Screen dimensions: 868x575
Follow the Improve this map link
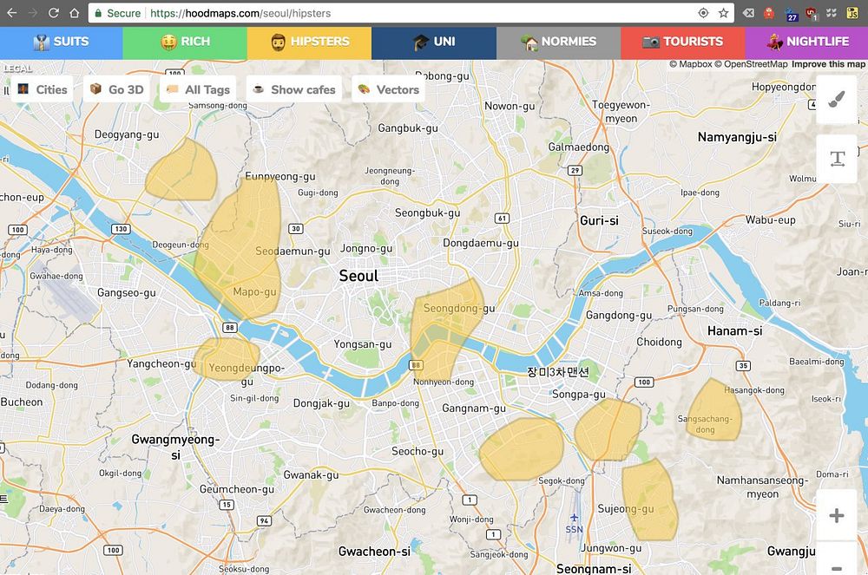click(828, 64)
